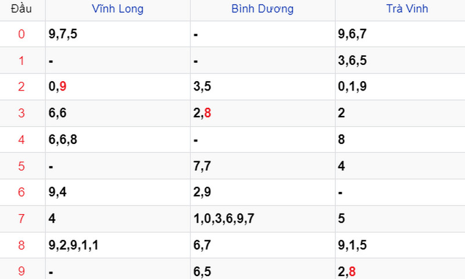Screen dimensions: 465x279
Task: Click row head number 5
Action: coord(22,166)
